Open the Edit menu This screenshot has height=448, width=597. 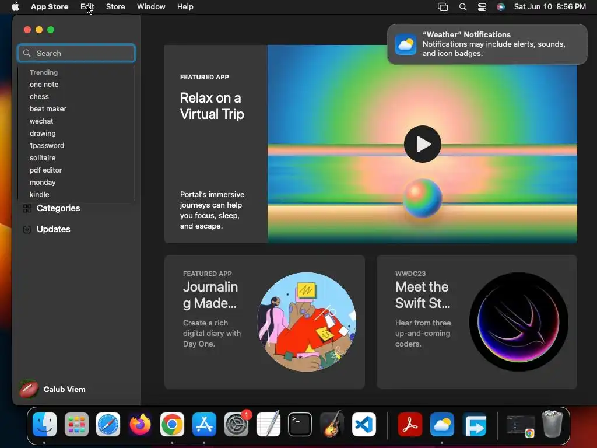point(87,7)
